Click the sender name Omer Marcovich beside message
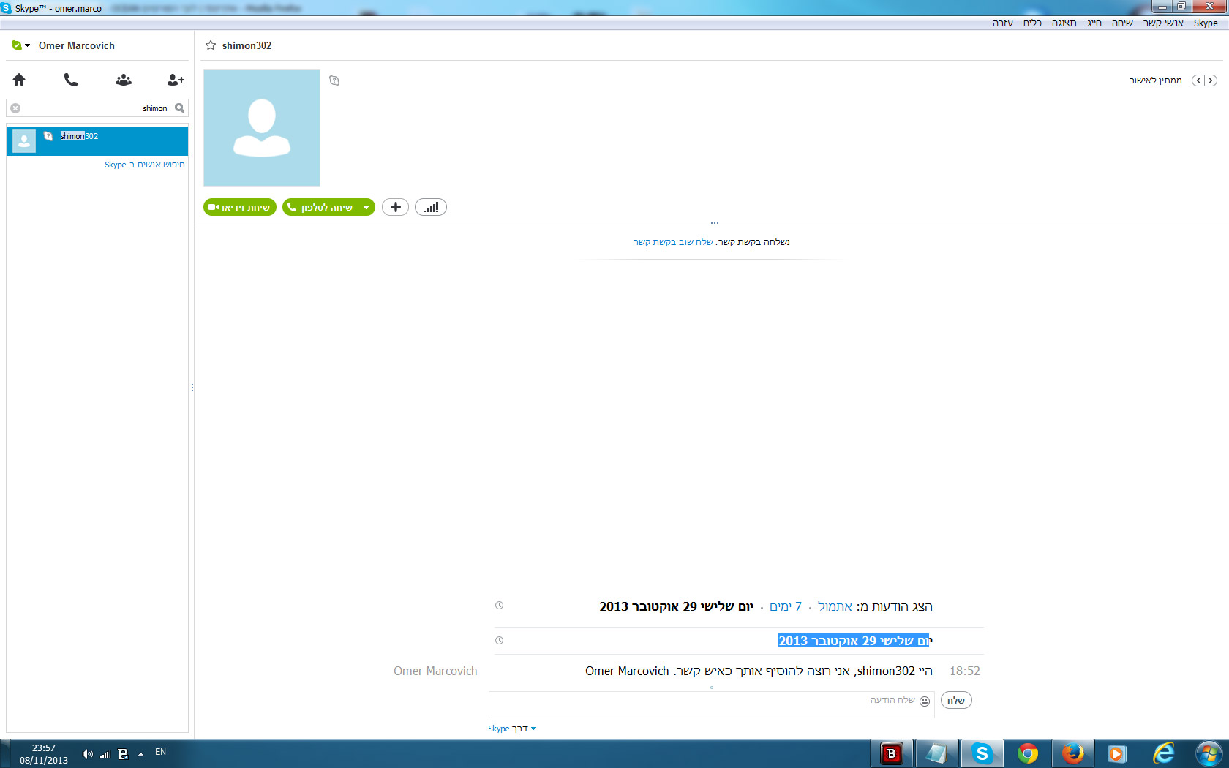Image resolution: width=1229 pixels, height=768 pixels. click(x=435, y=671)
